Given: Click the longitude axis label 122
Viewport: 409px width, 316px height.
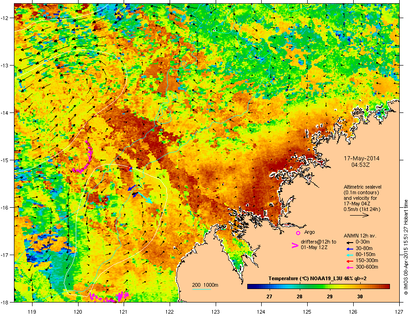Looking at the screenshot, I should point(170,311).
